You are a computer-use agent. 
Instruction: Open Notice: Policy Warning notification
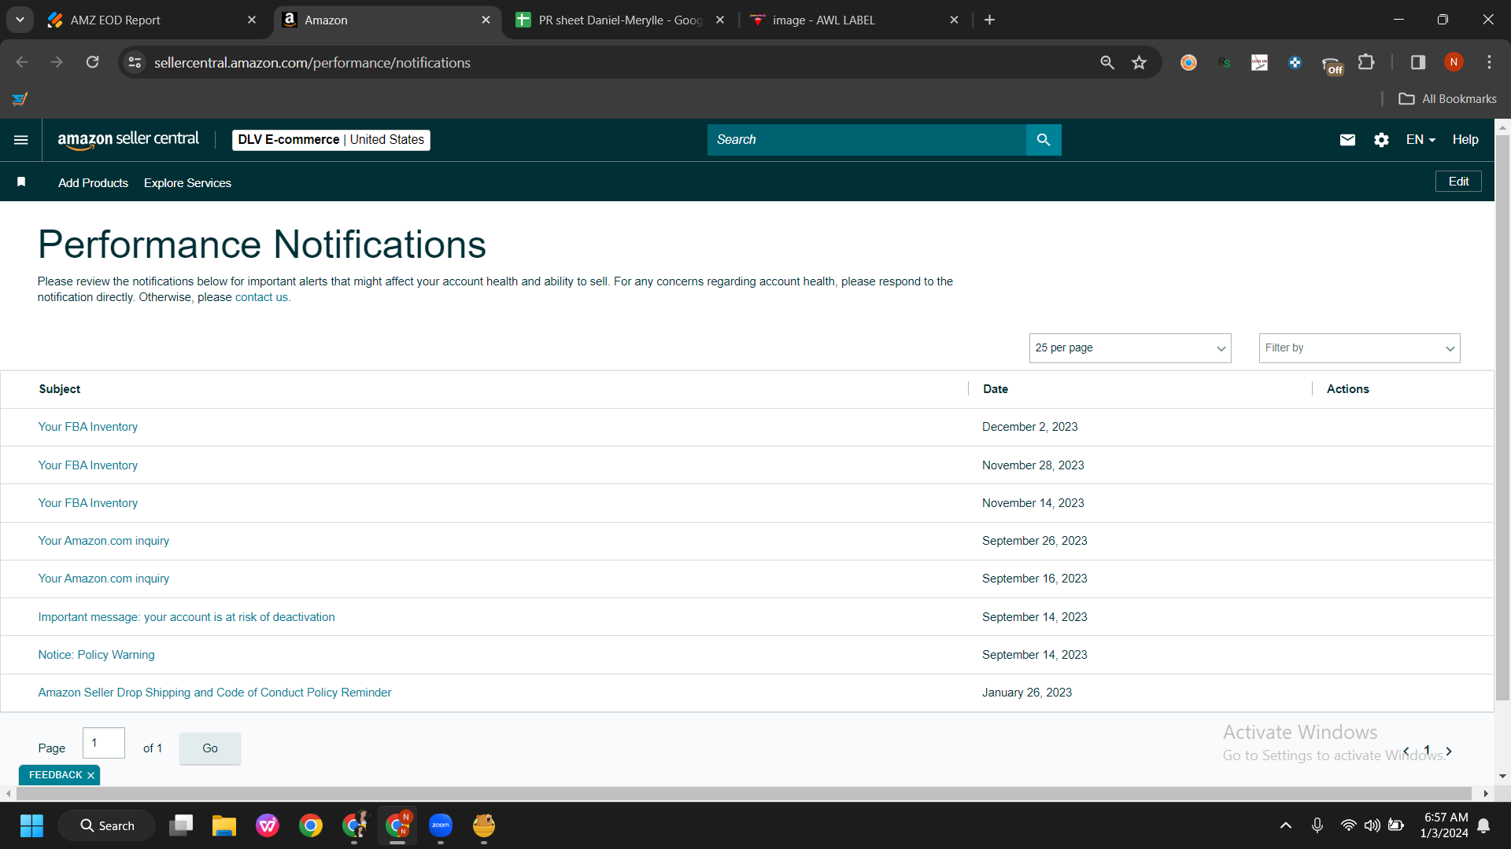97,655
